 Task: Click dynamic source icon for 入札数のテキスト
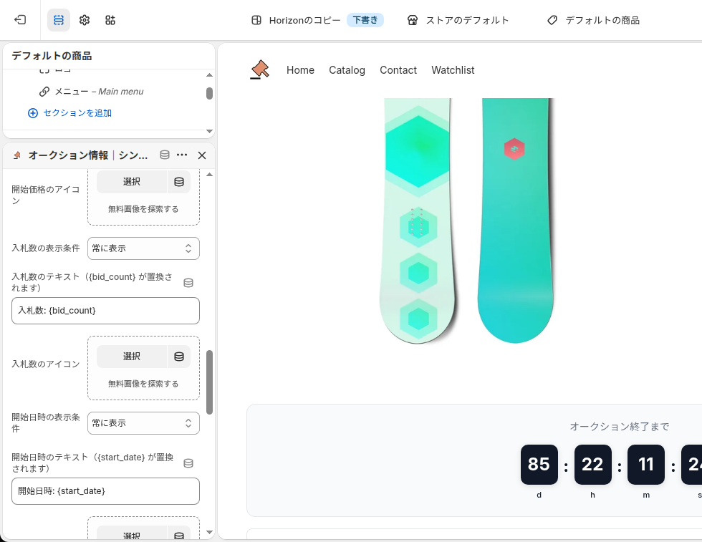click(x=188, y=282)
